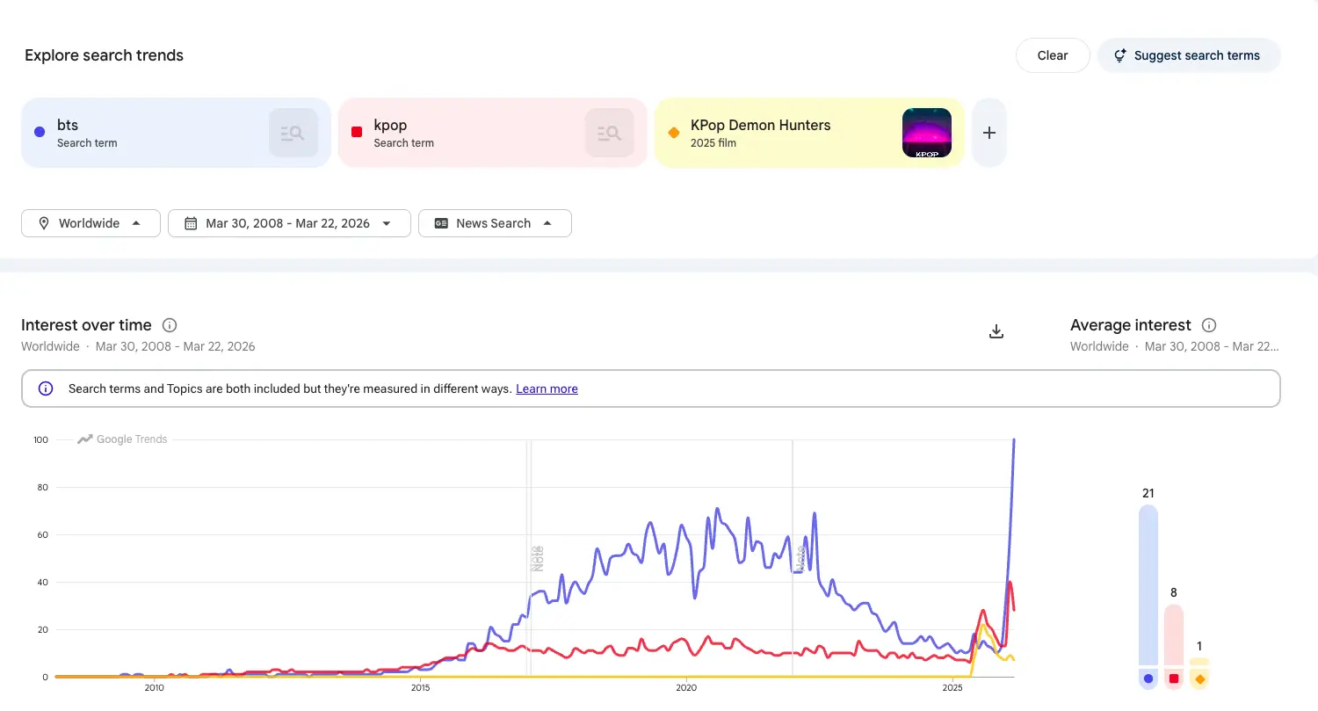Click the blue bts average bar
1318x711 pixels.
(1148, 589)
